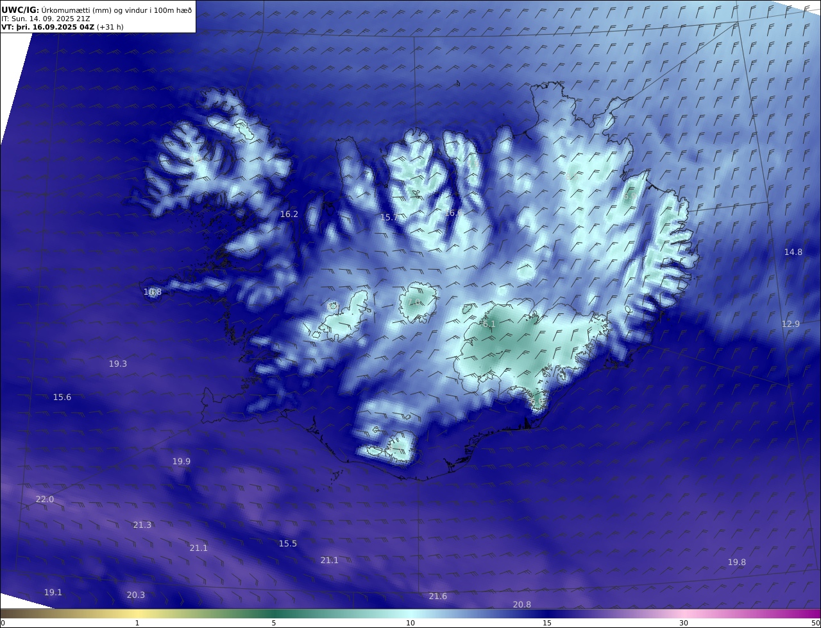Image resolution: width=821 pixels, height=628 pixels.
Task: Click the 1 tick on the color scale
Action: [137, 623]
